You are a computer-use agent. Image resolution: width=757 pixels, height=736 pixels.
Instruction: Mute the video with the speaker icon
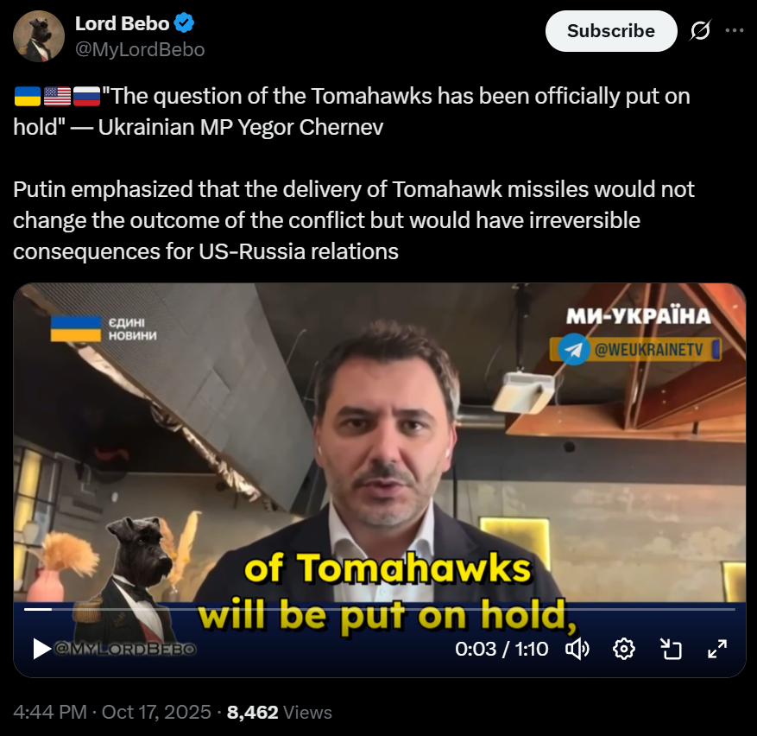(x=577, y=649)
